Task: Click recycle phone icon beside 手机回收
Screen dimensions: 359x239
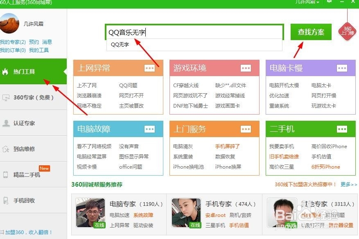Action: coord(6,201)
